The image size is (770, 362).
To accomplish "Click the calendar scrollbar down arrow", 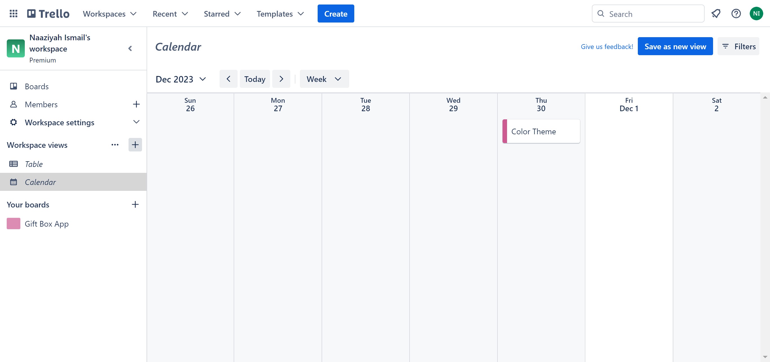I will click(x=765, y=357).
